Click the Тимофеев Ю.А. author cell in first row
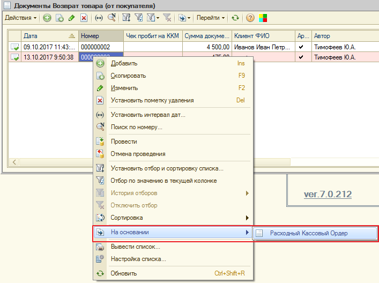The width and height of the screenshot is (379, 283). pyautogui.click(x=345, y=47)
